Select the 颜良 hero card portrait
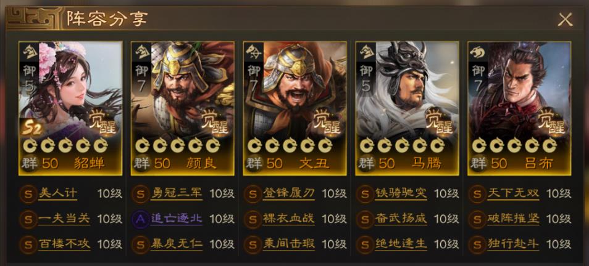This screenshot has width=589, height=266. coord(183,108)
